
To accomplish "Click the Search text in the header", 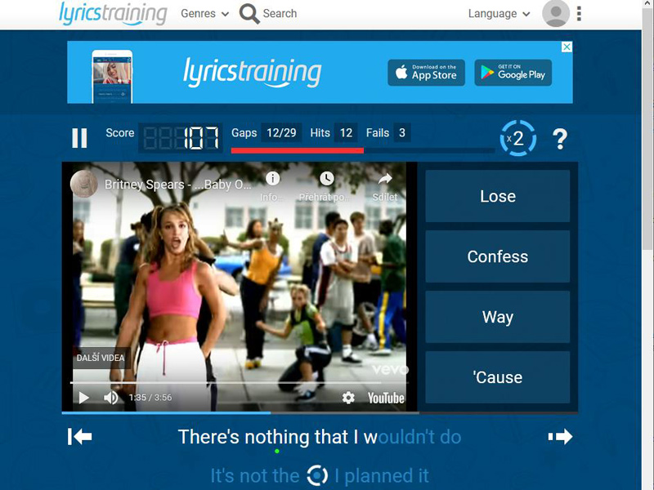I will click(280, 13).
